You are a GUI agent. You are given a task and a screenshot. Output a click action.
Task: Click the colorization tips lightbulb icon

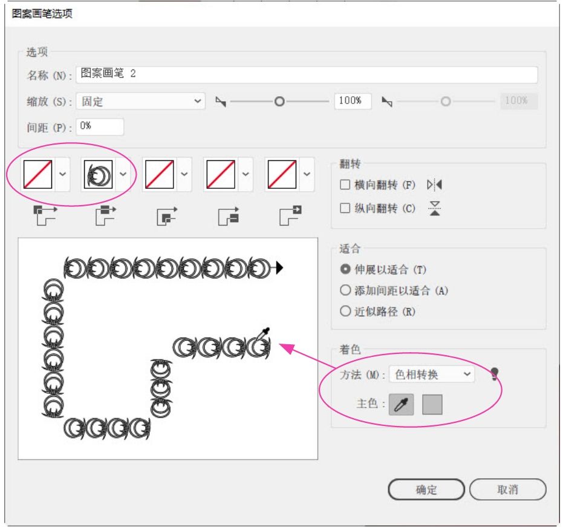495,374
